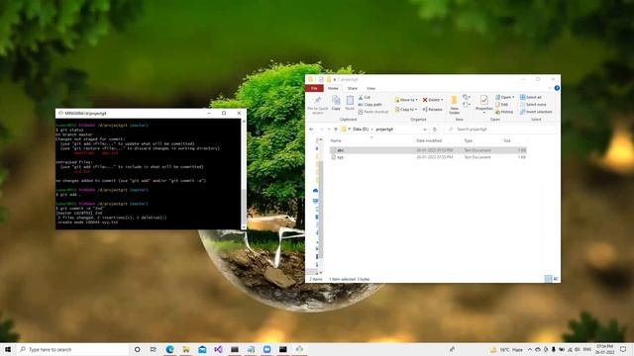Click Paste shortcut in the Explorer ribbon
This screenshot has width=634, height=356.
coord(372,112)
